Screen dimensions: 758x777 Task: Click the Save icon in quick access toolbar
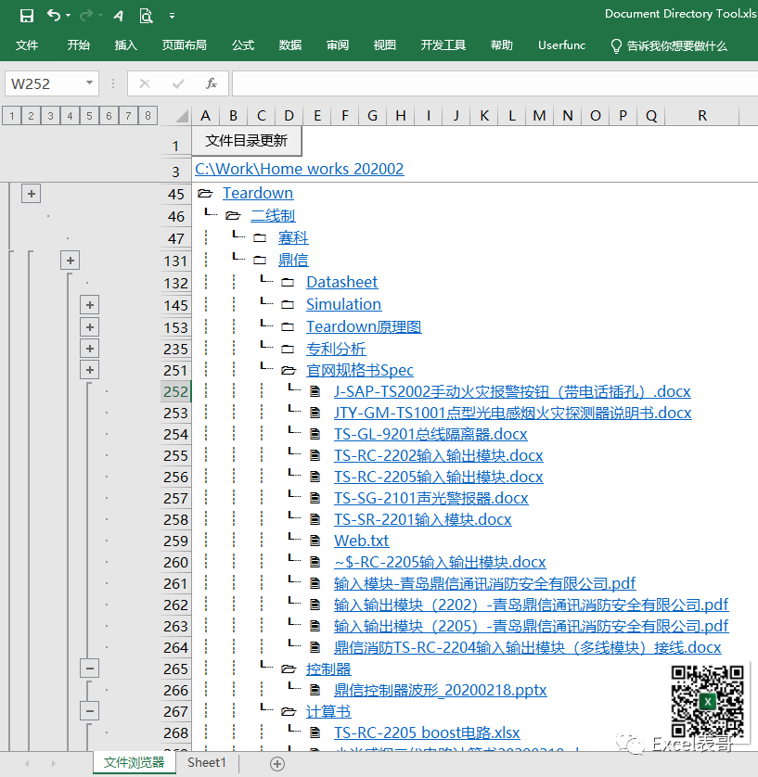tap(27, 16)
